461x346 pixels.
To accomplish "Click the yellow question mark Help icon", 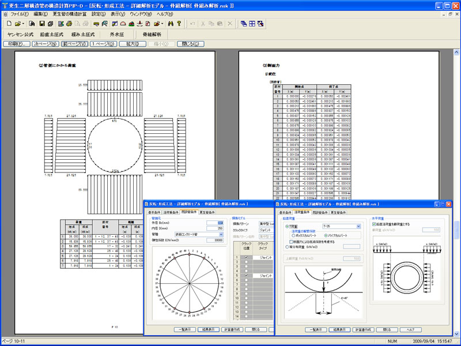I will coord(179,24).
